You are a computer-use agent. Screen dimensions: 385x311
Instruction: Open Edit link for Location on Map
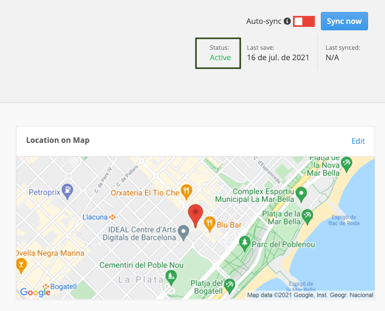358,141
